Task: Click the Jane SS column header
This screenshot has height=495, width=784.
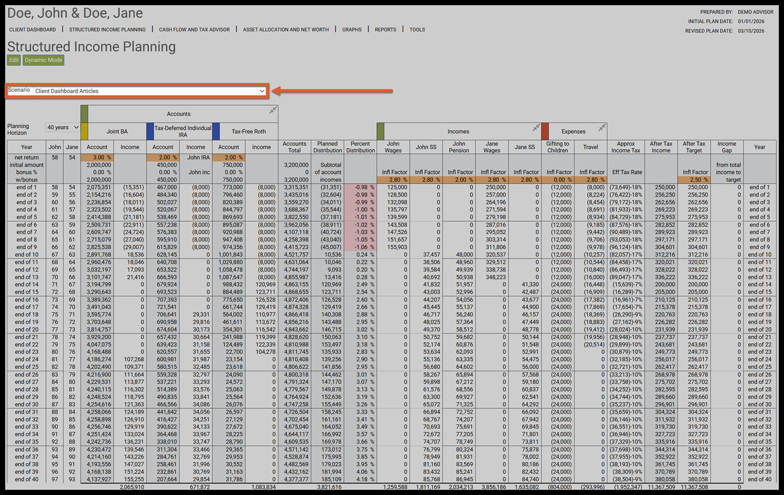Action: tap(525, 147)
